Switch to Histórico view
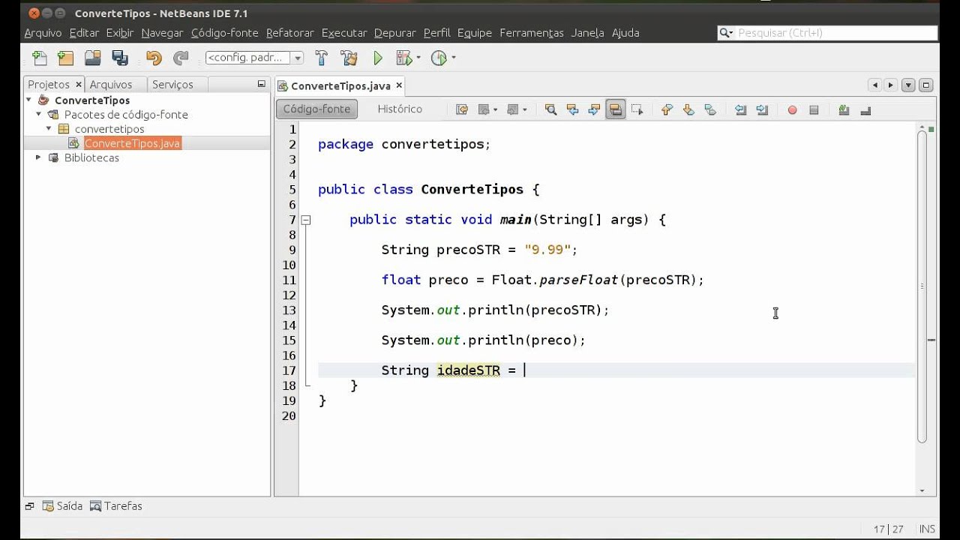This screenshot has width=960, height=540. point(400,109)
